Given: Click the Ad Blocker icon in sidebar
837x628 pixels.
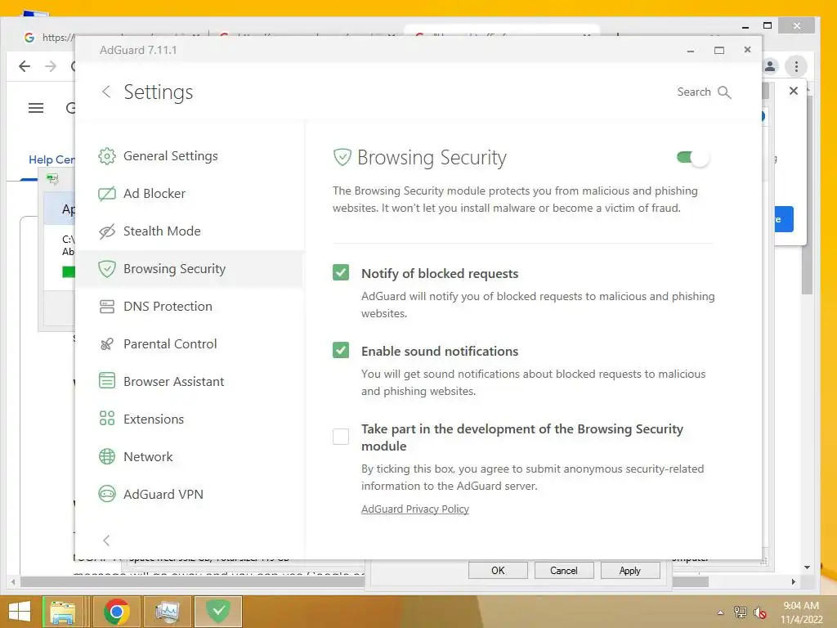Looking at the screenshot, I should pyautogui.click(x=107, y=193).
